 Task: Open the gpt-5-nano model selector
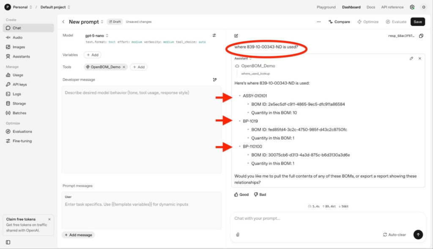tap(97, 36)
